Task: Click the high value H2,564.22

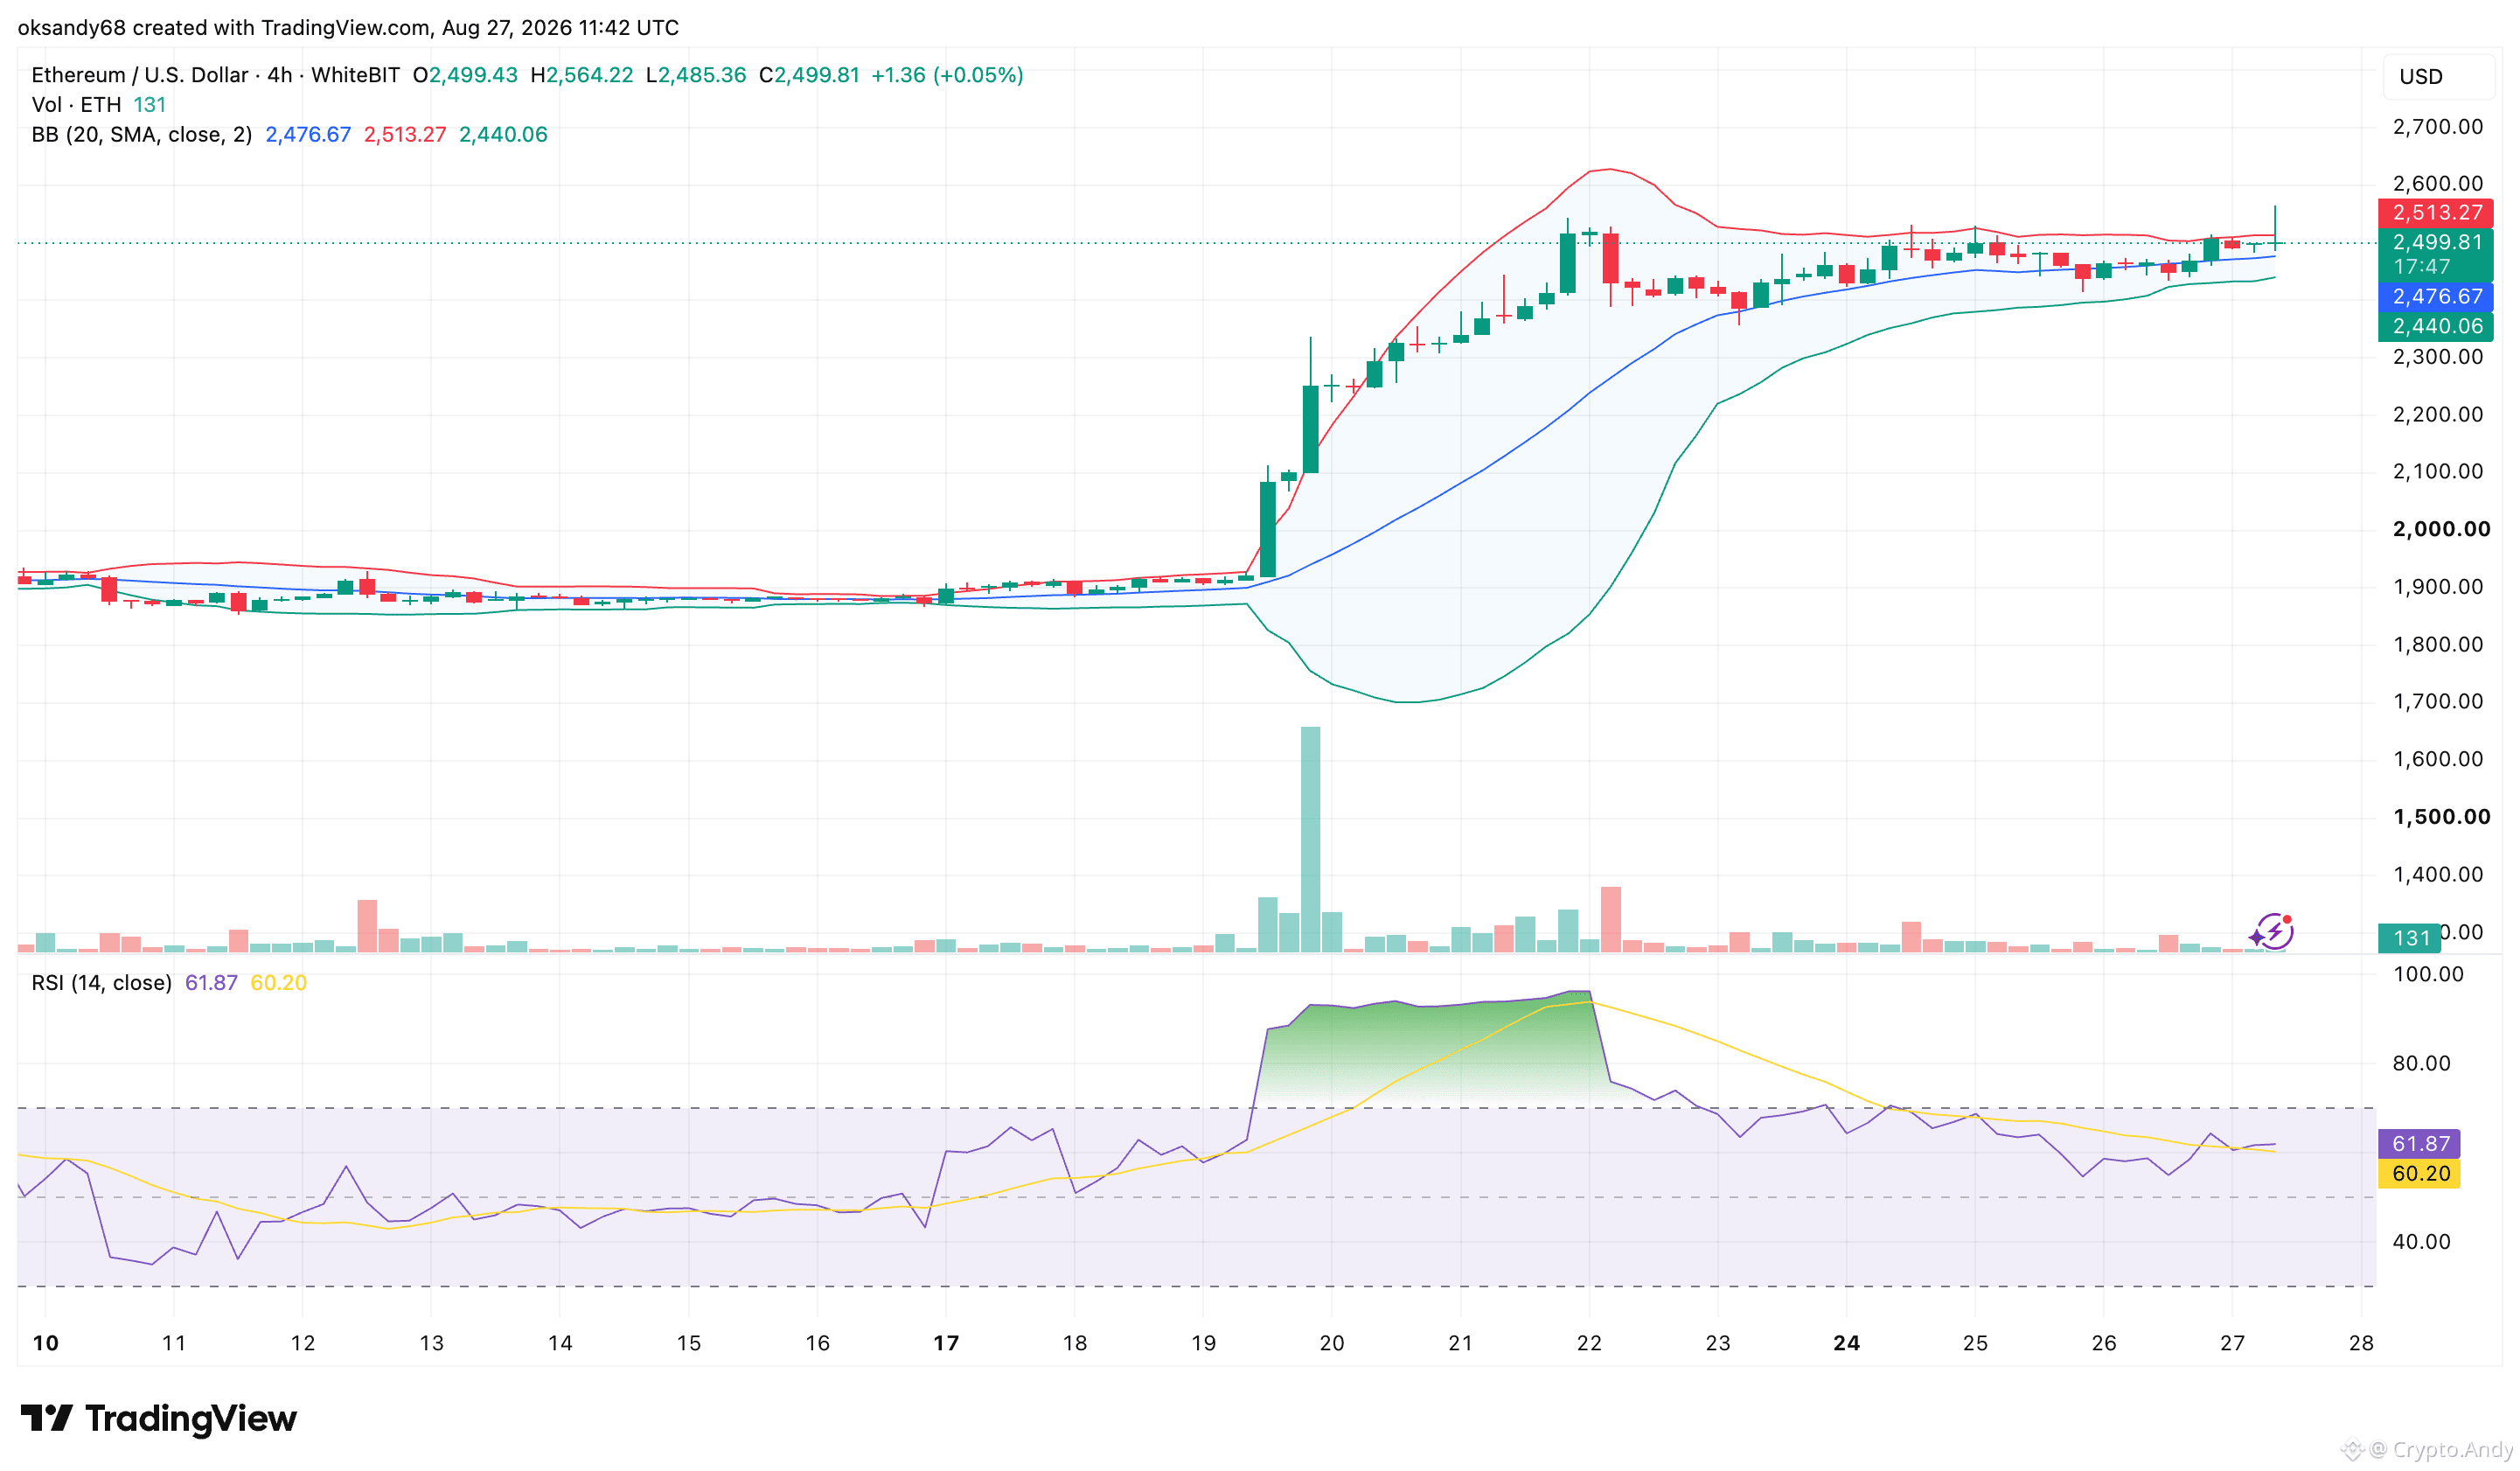Action: tap(581, 75)
